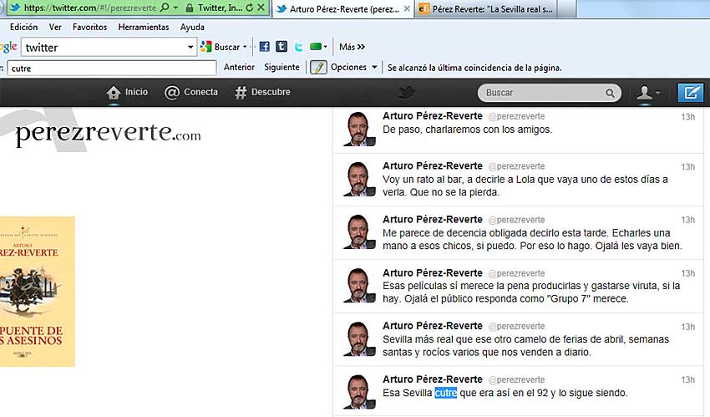This screenshot has height=417, width=710.
Task: Open the Favoritos menu
Action: click(x=89, y=27)
